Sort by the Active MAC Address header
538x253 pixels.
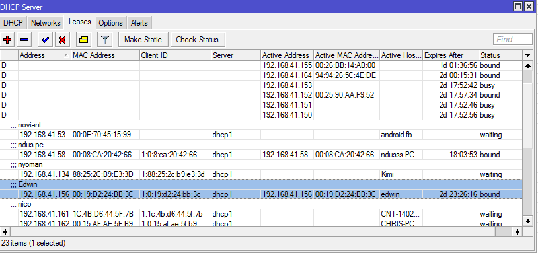coord(346,55)
